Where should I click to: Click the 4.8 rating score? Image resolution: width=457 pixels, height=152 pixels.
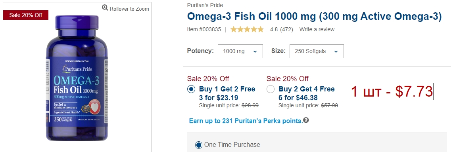click(x=274, y=29)
